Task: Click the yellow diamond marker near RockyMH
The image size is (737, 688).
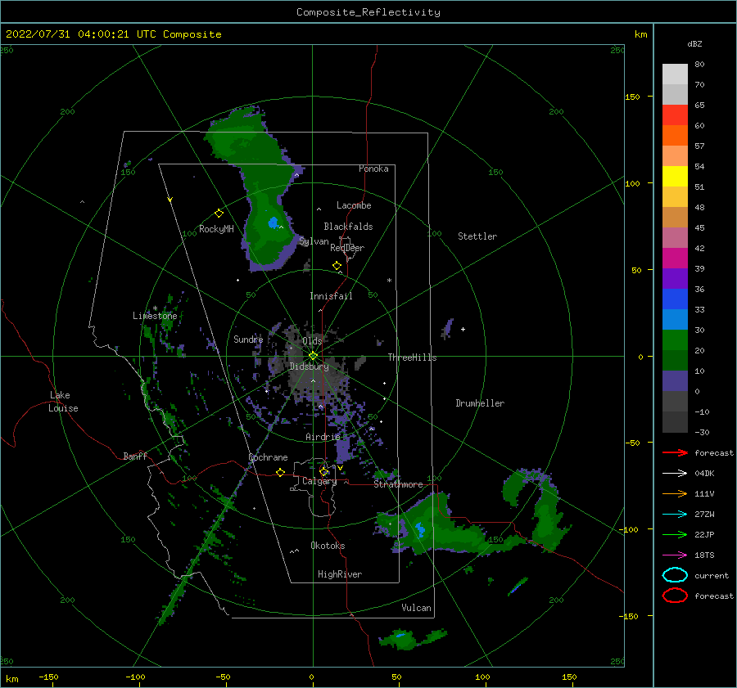Action: point(219,214)
